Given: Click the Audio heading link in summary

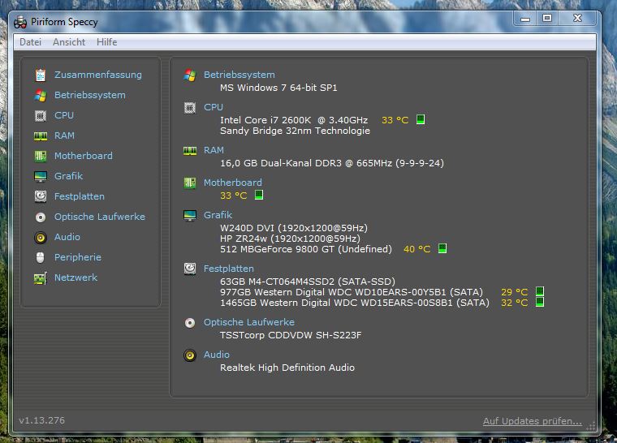Looking at the screenshot, I should 217,355.
